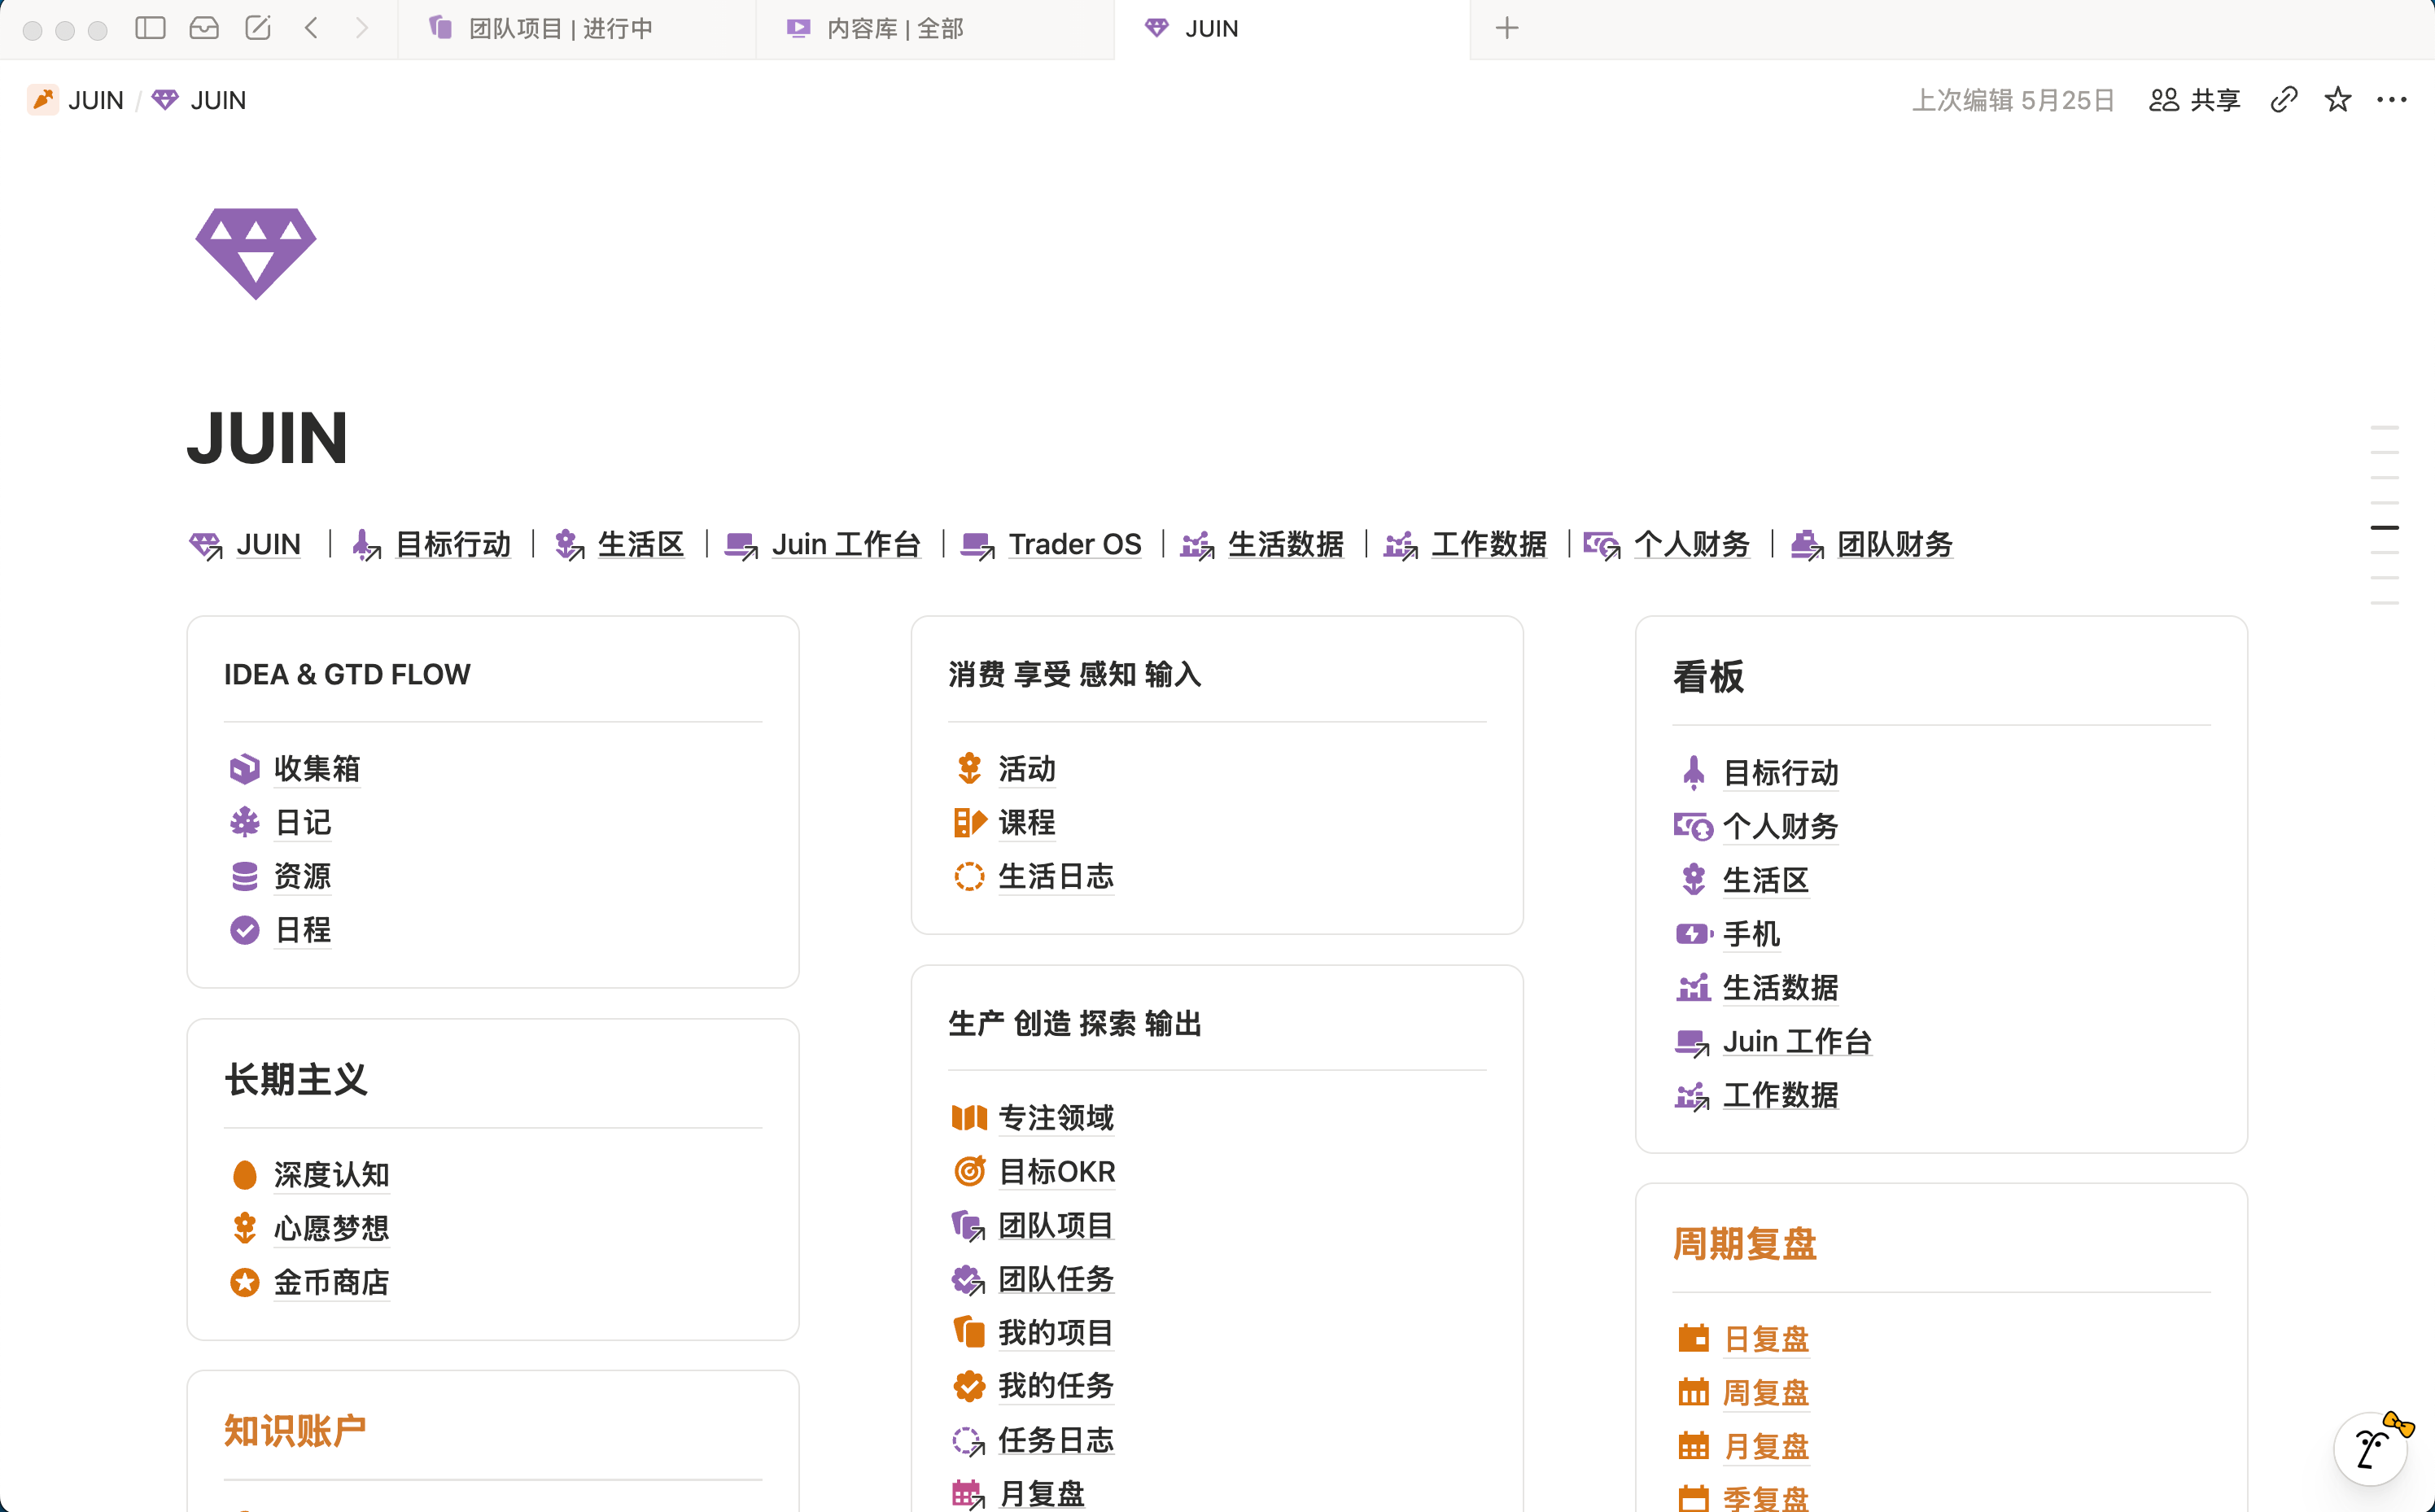The width and height of the screenshot is (2435, 1512).
Task: Copy page link with chain icon
Action: tap(2284, 100)
